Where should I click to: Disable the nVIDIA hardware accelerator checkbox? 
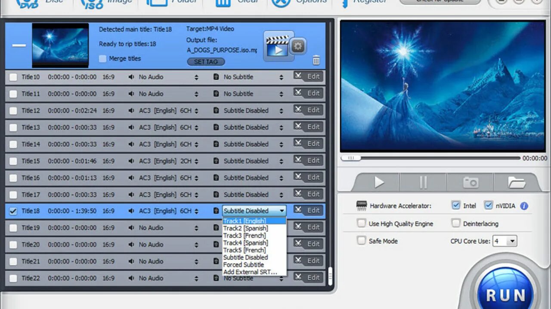point(488,206)
